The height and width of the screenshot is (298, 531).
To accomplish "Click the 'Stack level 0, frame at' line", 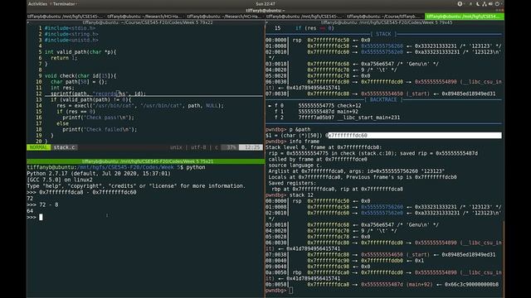I will (324, 147).
